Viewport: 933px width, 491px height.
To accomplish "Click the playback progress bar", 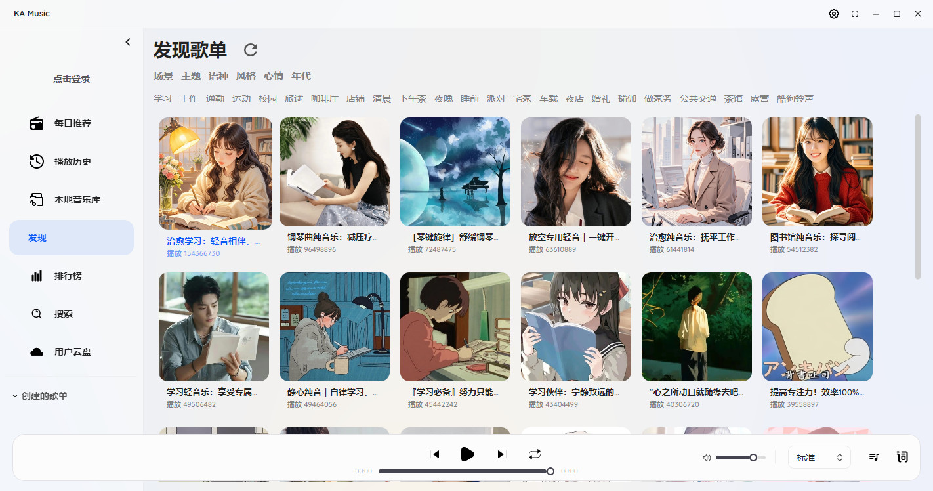I will tap(465, 471).
